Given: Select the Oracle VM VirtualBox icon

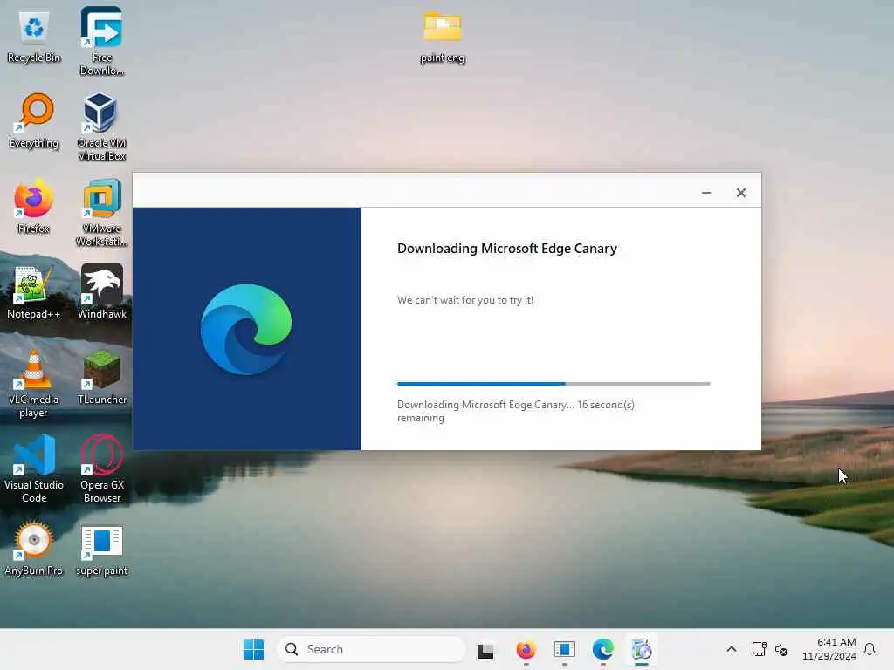Looking at the screenshot, I should 101,126.
